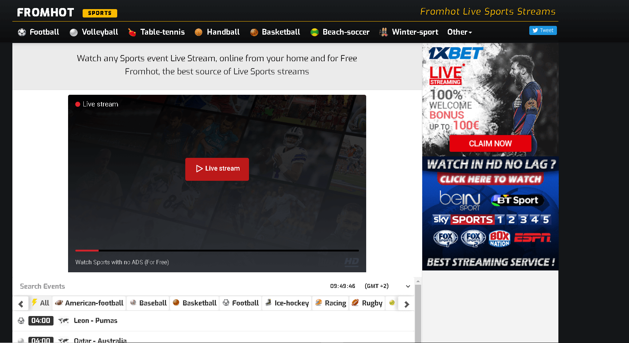Show the Rugby events tab
Viewport: 629px width, 343px height.
point(367,303)
